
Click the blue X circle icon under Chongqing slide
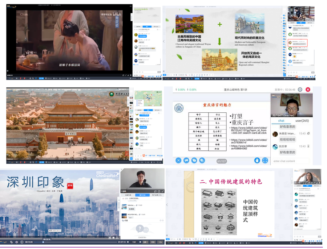click(x=178, y=160)
